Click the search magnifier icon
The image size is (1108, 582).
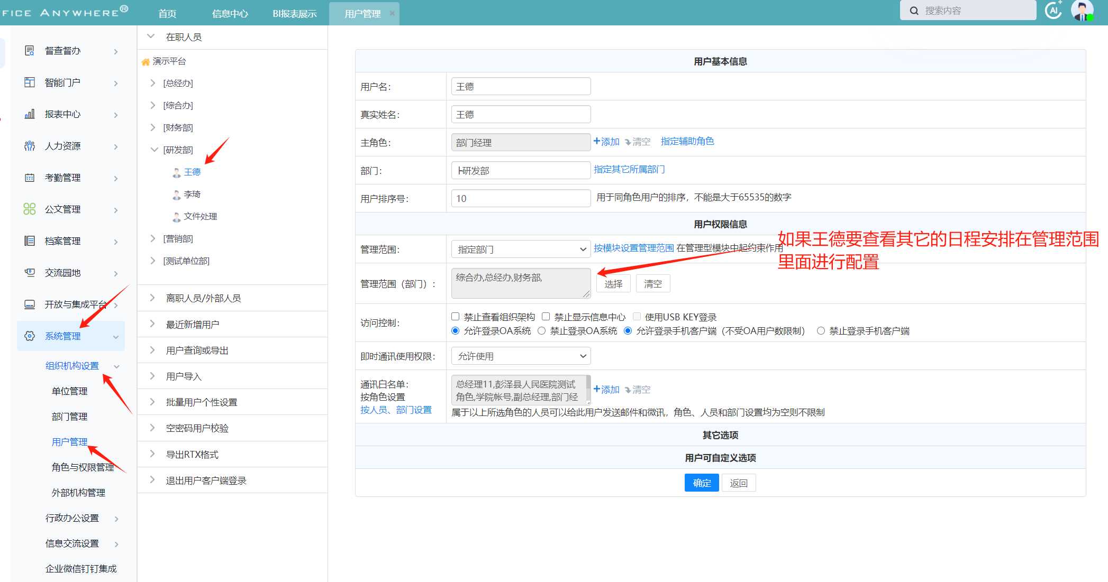pyautogui.click(x=914, y=11)
